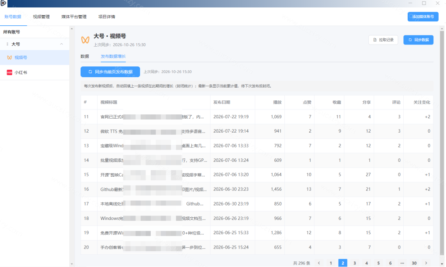Minimize the application window
Viewport: 446px width, 267px height.
coord(410,3)
